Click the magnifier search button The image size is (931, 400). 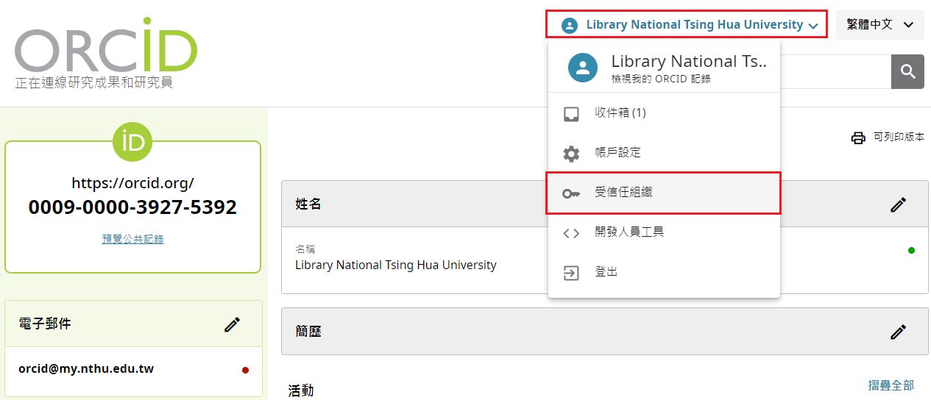coord(907,71)
